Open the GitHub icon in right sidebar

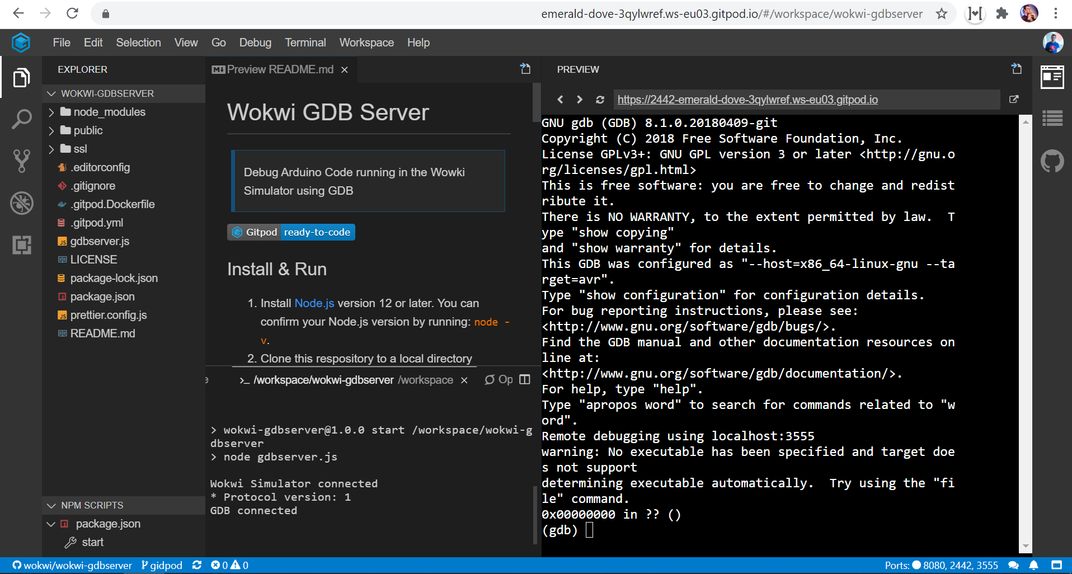tap(1052, 161)
